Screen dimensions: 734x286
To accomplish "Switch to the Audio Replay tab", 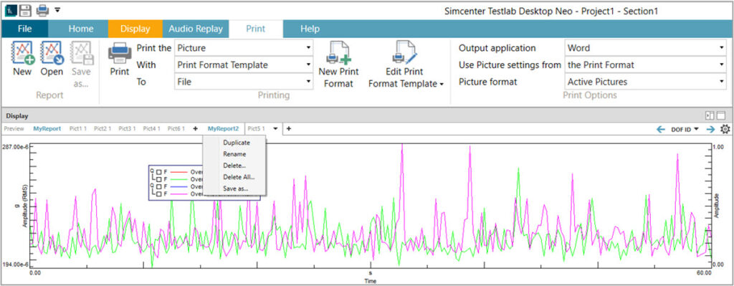I will (x=196, y=29).
